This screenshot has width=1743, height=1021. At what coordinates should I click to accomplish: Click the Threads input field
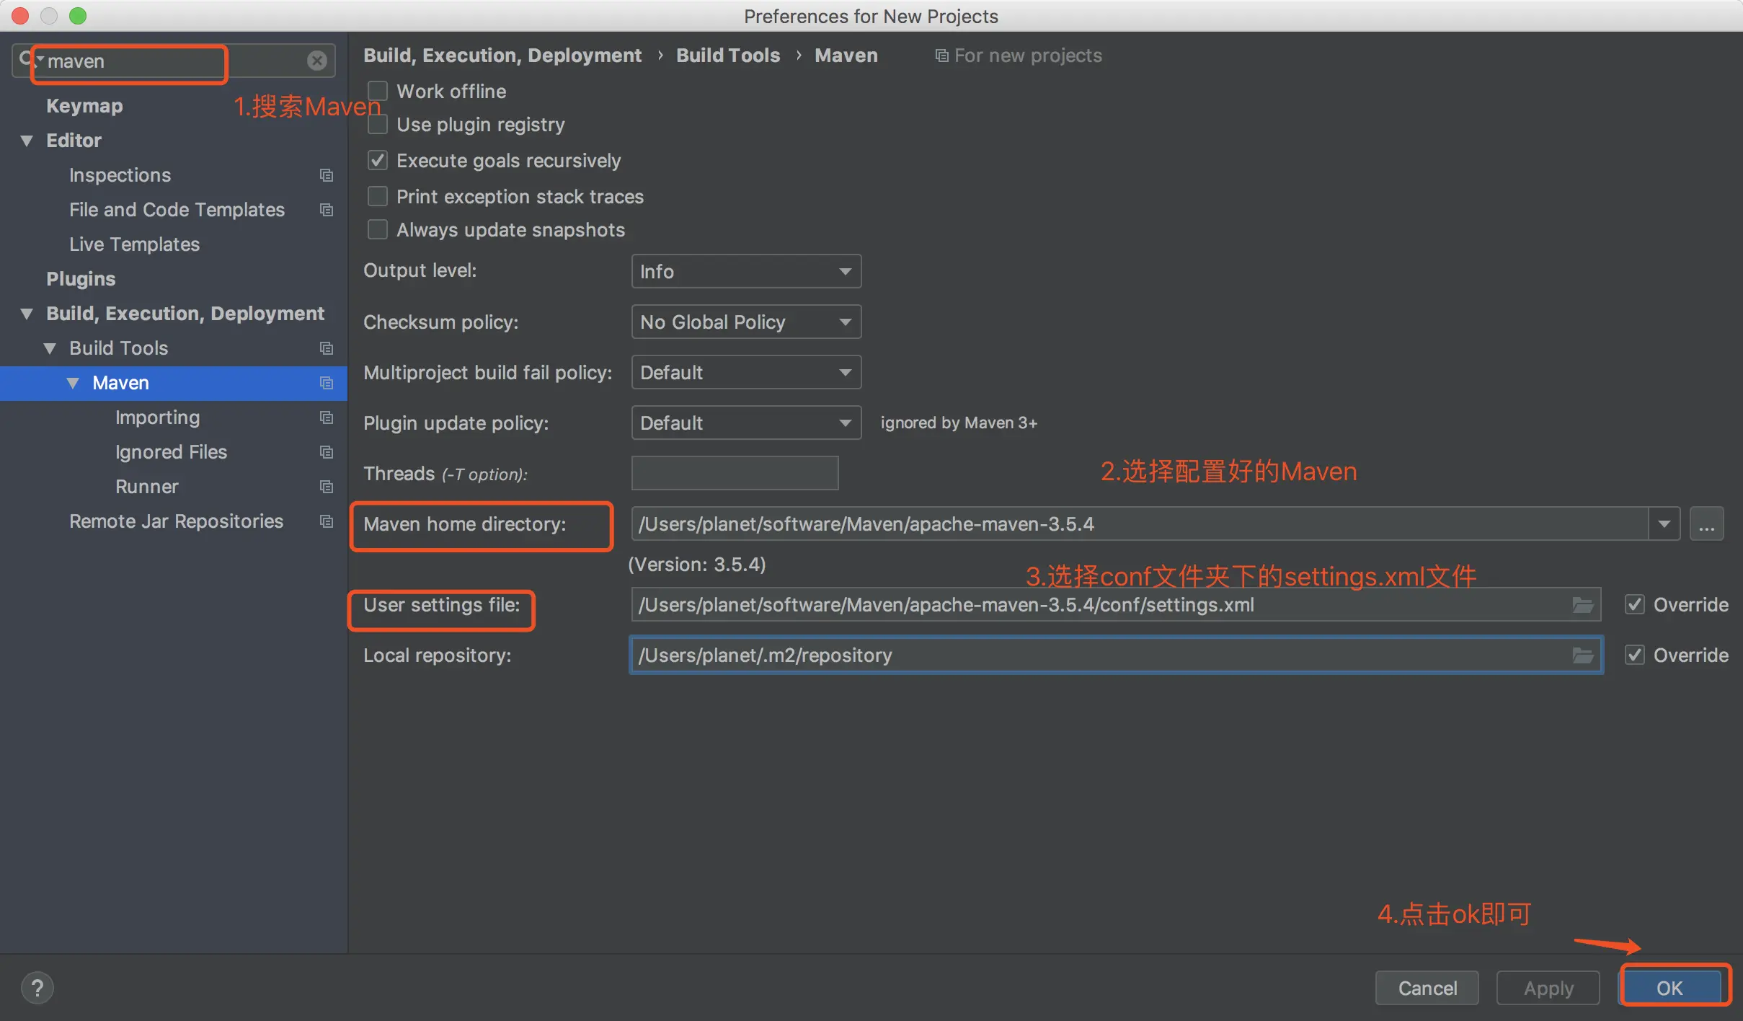tap(735, 474)
